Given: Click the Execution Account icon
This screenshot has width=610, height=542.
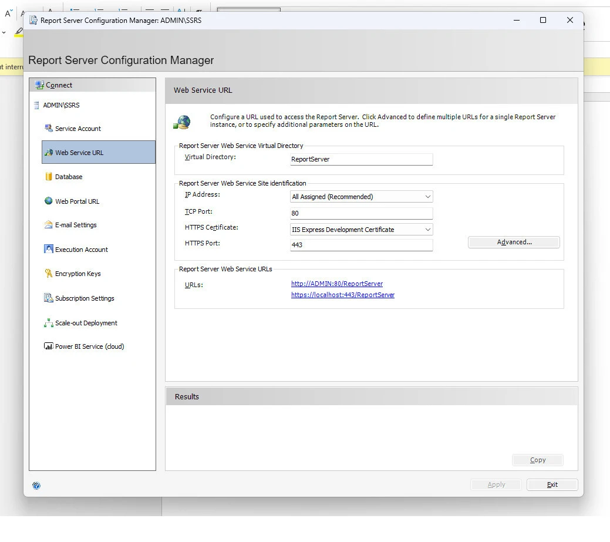Looking at the screenshot, I should pos(49,249).
